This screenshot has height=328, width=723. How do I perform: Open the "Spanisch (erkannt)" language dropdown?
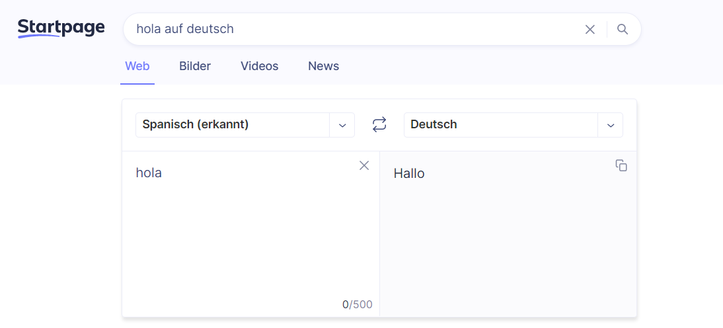pos(233,124)
